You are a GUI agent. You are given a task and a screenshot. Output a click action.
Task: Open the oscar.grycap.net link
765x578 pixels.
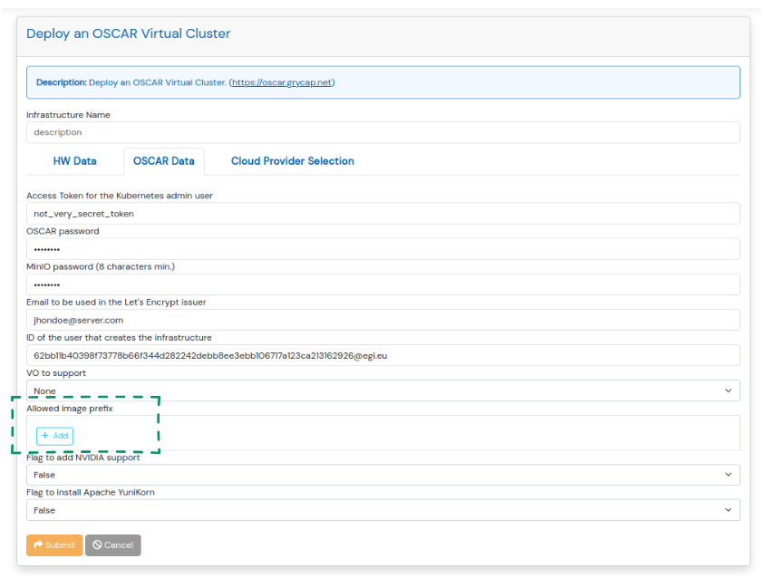pos(282,82)
